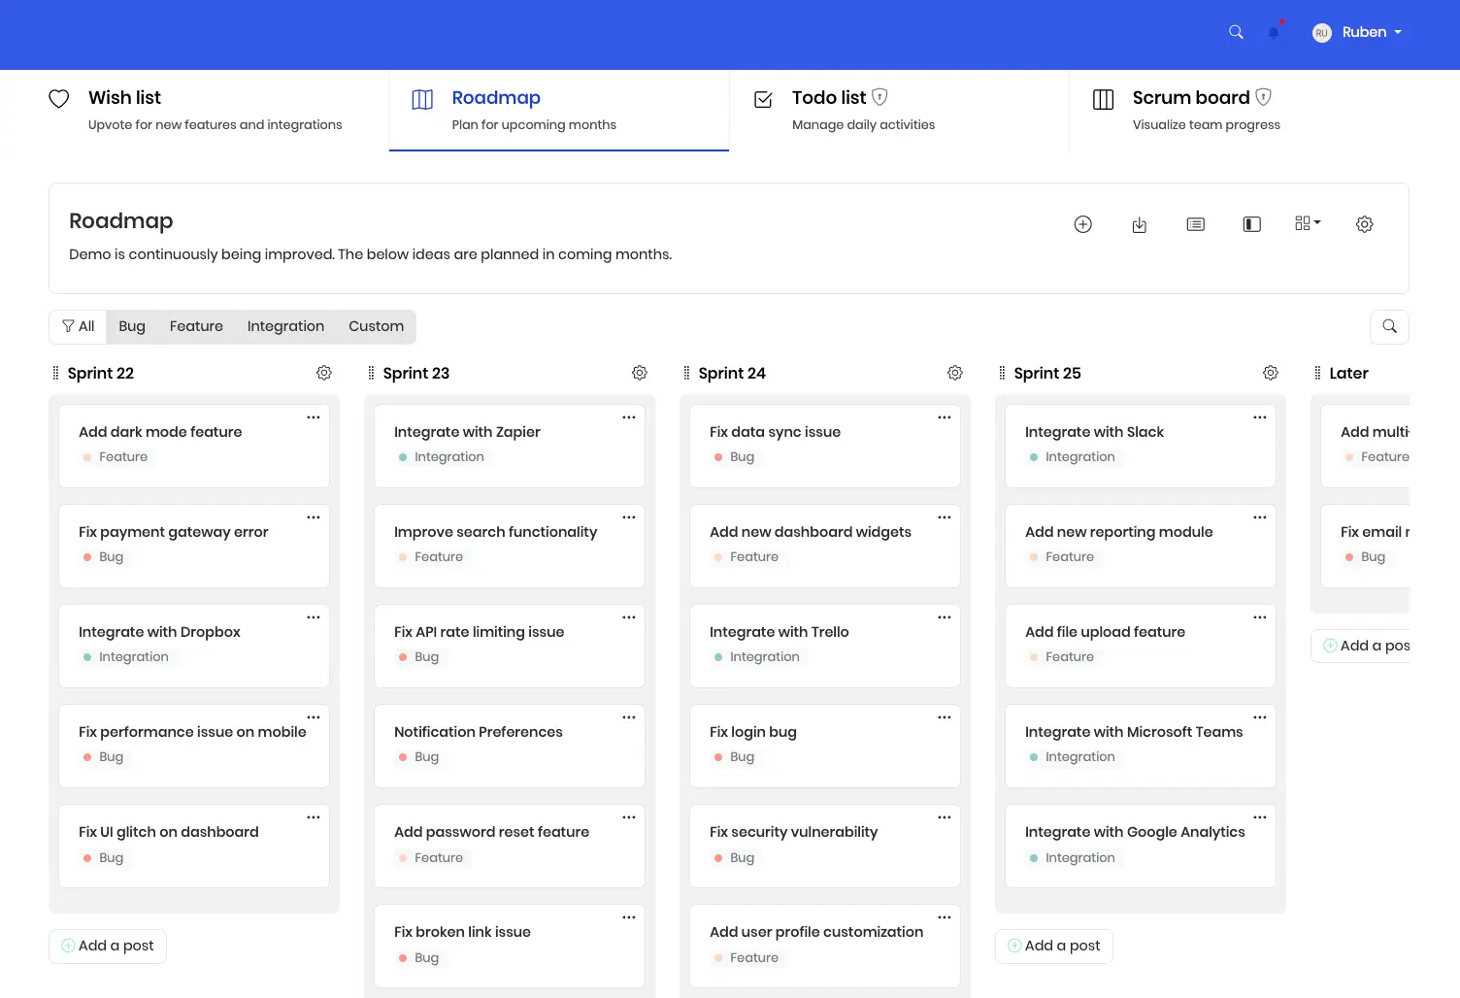Open the list view icon in Roadmap toolbar
The width and height of the screenshot is (1460, 998).
tap(1195, 224)
